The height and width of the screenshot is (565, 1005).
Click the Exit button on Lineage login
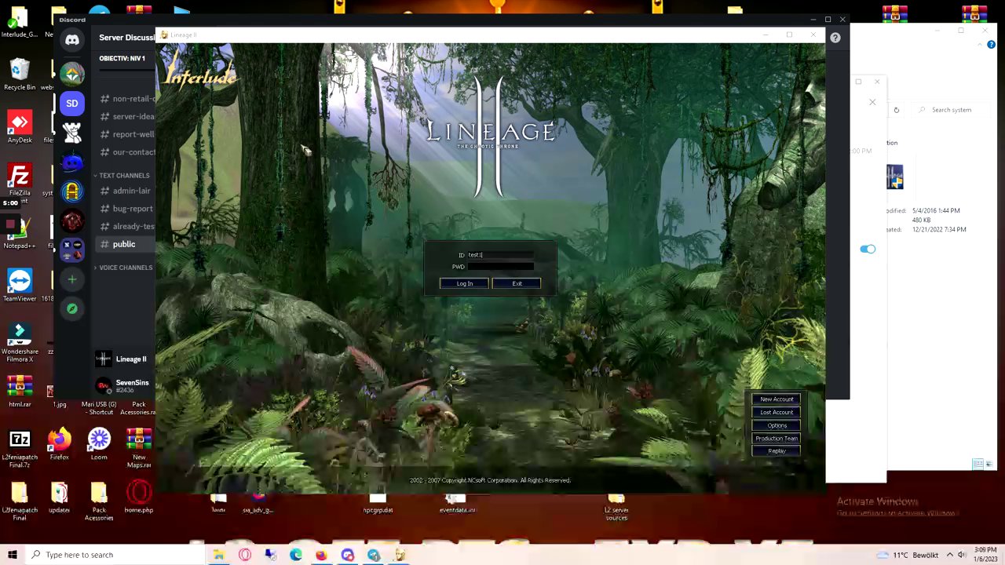pyautogui.click(x=517, y=283)
